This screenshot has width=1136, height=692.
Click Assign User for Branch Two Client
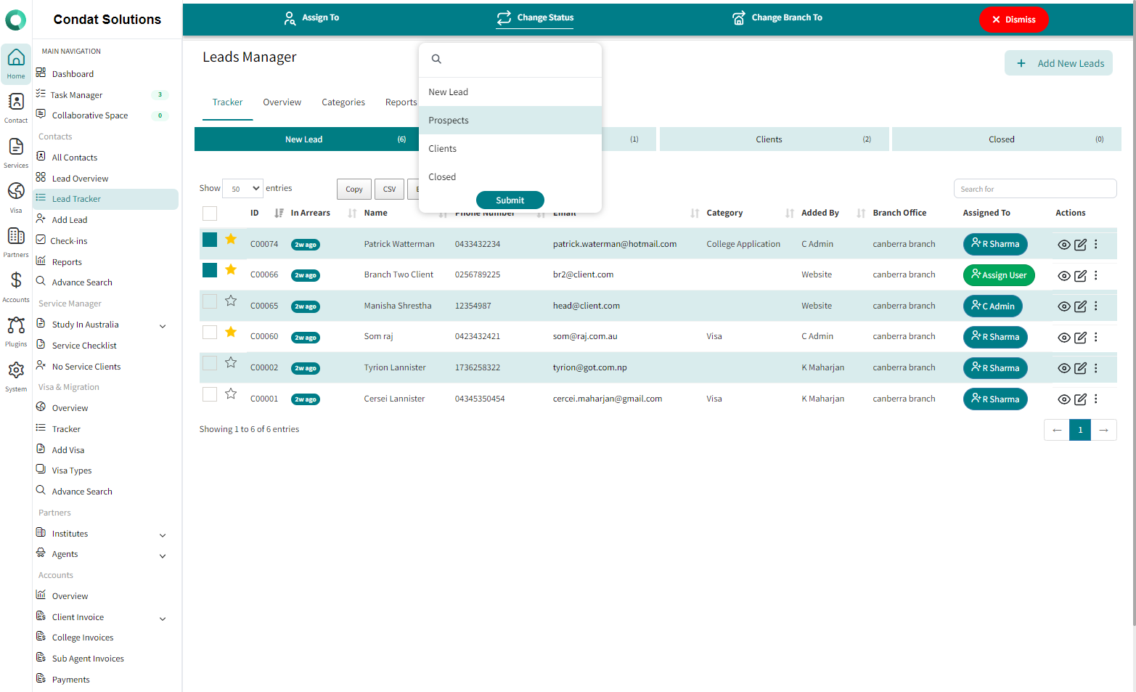tap(999, 275)
